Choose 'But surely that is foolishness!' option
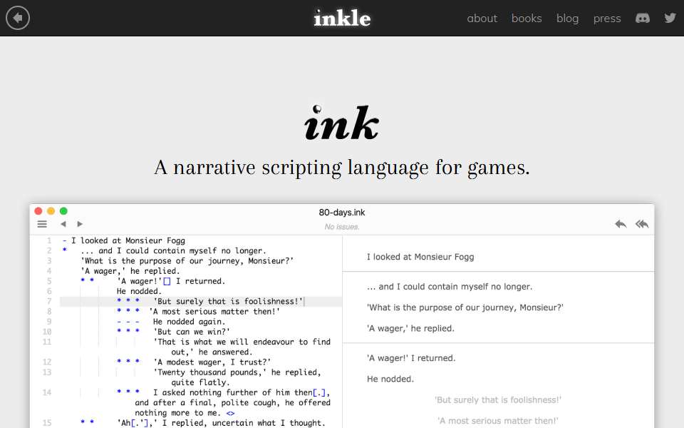This screenshot has height=428, width=684. pos(498,399)
